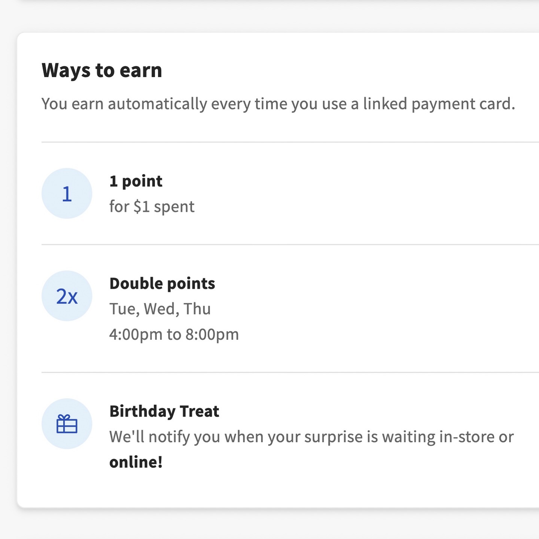
Task: Click the 2x double points circle icon
Action: 67,296
